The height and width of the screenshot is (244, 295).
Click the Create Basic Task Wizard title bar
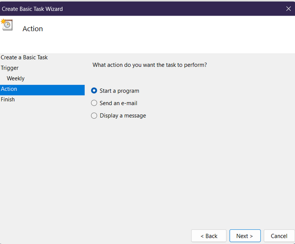(x=126, y=8)
